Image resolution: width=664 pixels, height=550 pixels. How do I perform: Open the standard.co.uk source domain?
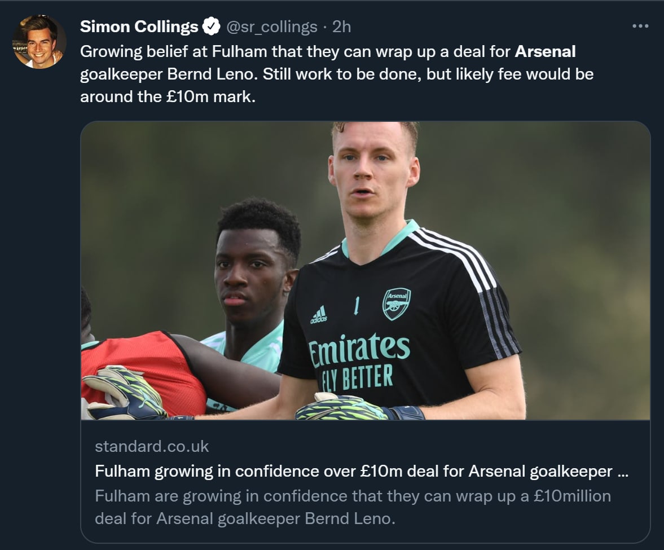[152, 446]
